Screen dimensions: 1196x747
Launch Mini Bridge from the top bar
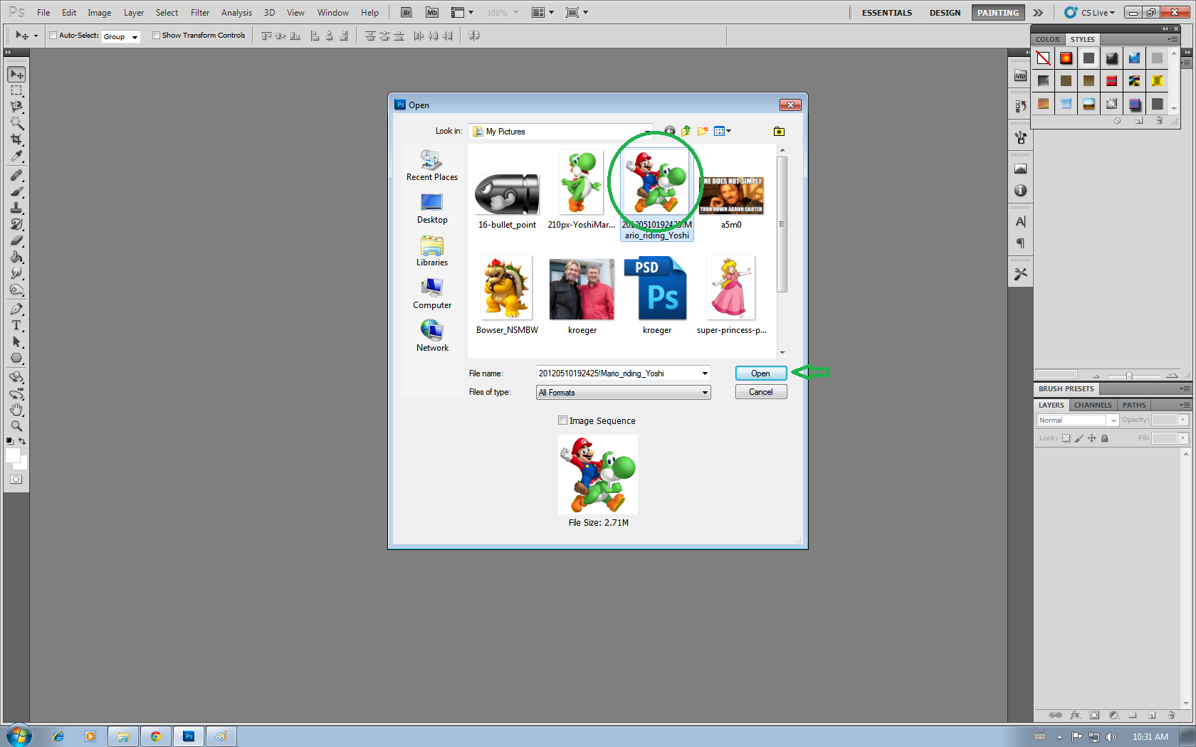click(x=432, y=12)
